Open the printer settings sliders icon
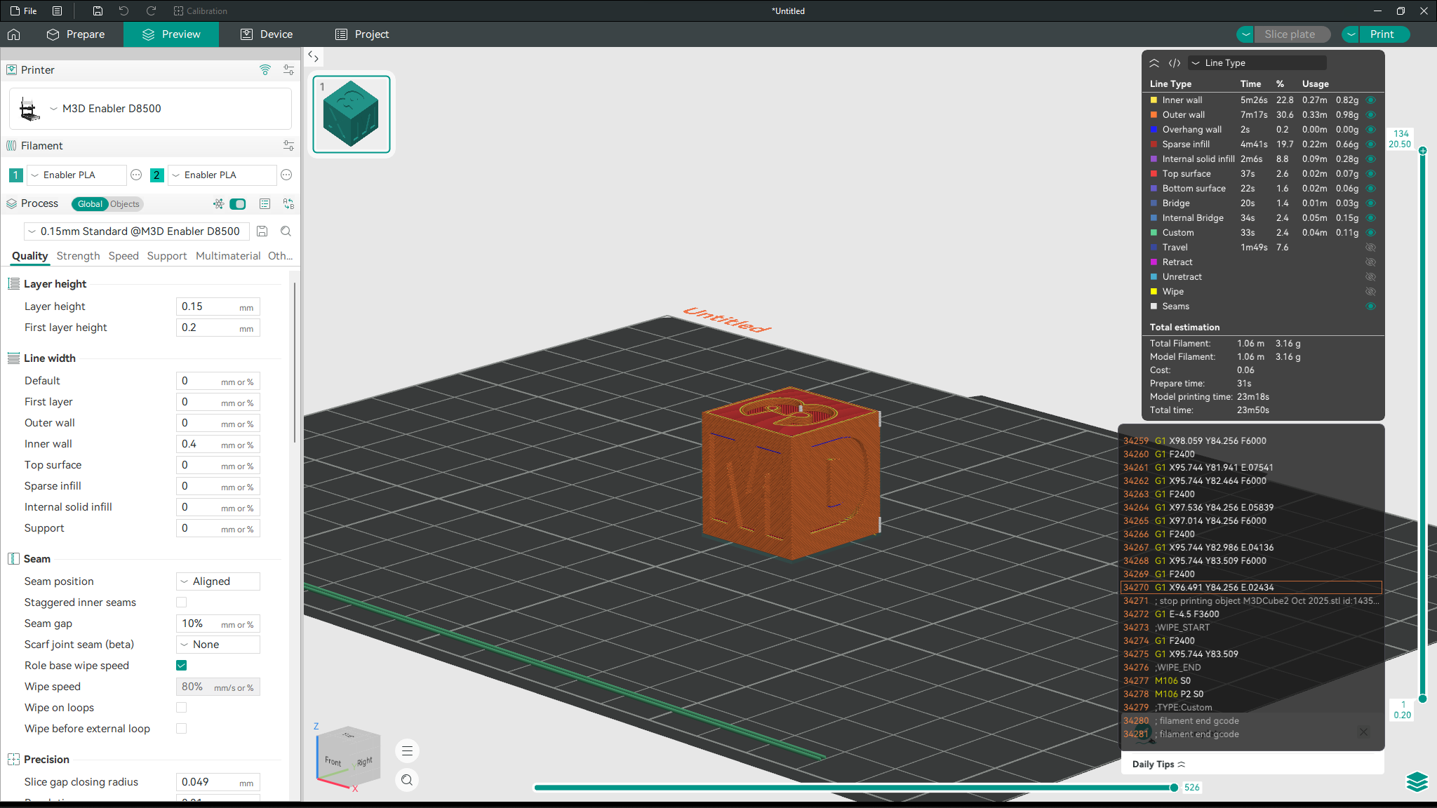This screenshot has width=1437, height=808. pyautogui.click(x=288, y=69)
